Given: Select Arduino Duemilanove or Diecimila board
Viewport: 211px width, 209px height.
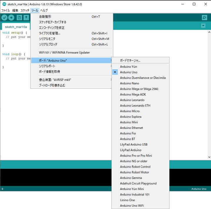Looking at the screenshot, I should 140,78.
